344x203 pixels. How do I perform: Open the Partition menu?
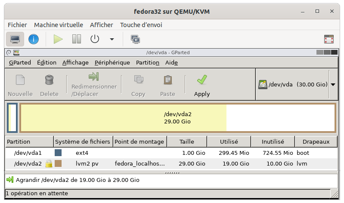pyautogui.click(x=147, y=63)
